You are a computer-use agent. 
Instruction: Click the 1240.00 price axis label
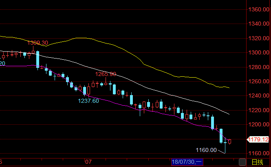(258, 95)
